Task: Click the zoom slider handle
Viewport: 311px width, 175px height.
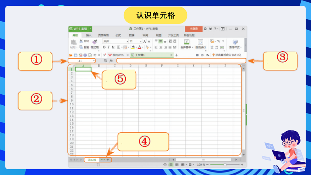Action: coord(225,165)
